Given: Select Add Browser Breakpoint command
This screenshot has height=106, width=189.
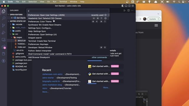Looking at the screenshot, I should (x=68, y=57).
